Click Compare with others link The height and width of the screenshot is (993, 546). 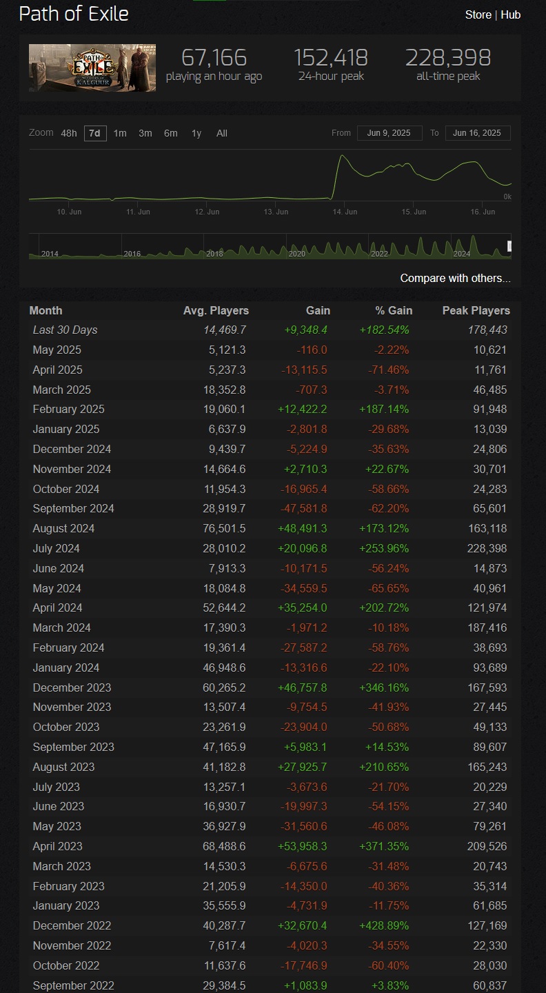(x=456, y=278)
